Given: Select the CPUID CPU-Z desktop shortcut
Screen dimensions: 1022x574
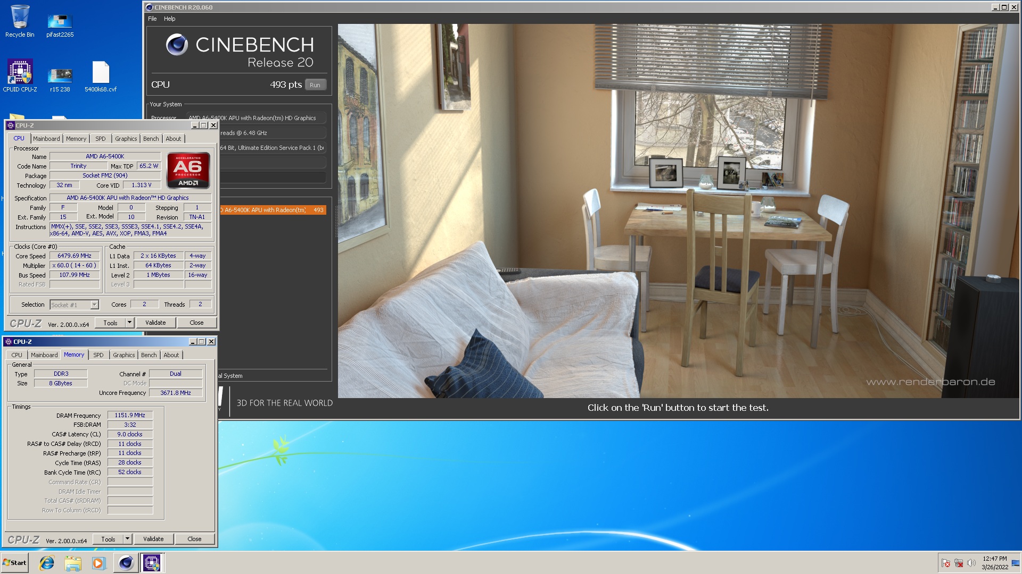Looking at the screenshot, I should 20,75.
